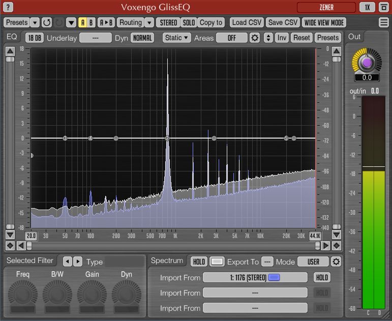This screenshot has width=392, height=321.
Task: Click the right vertical scroll down arrow
Action: (x=337, y=235)
